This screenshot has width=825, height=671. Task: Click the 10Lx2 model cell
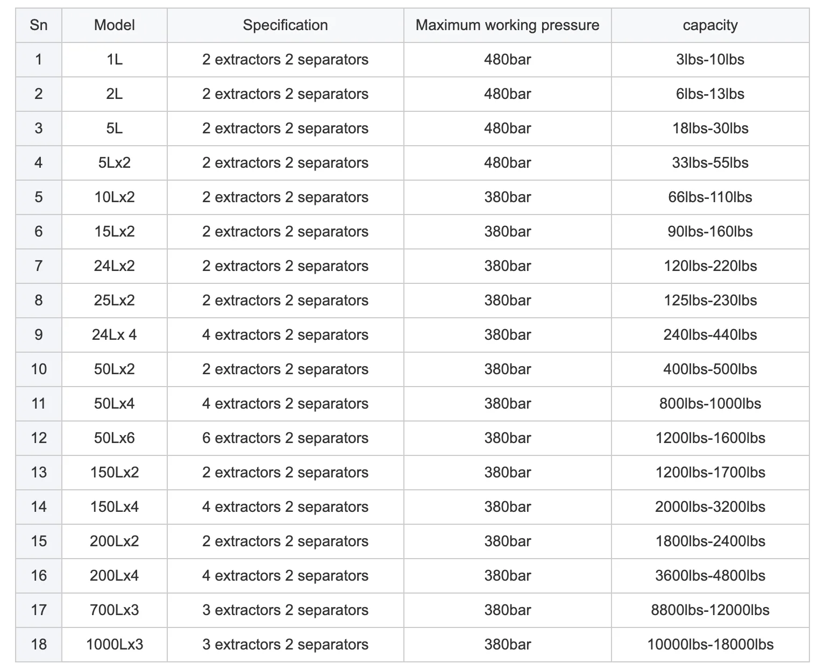pyautogui.click(x=114, y=197)
